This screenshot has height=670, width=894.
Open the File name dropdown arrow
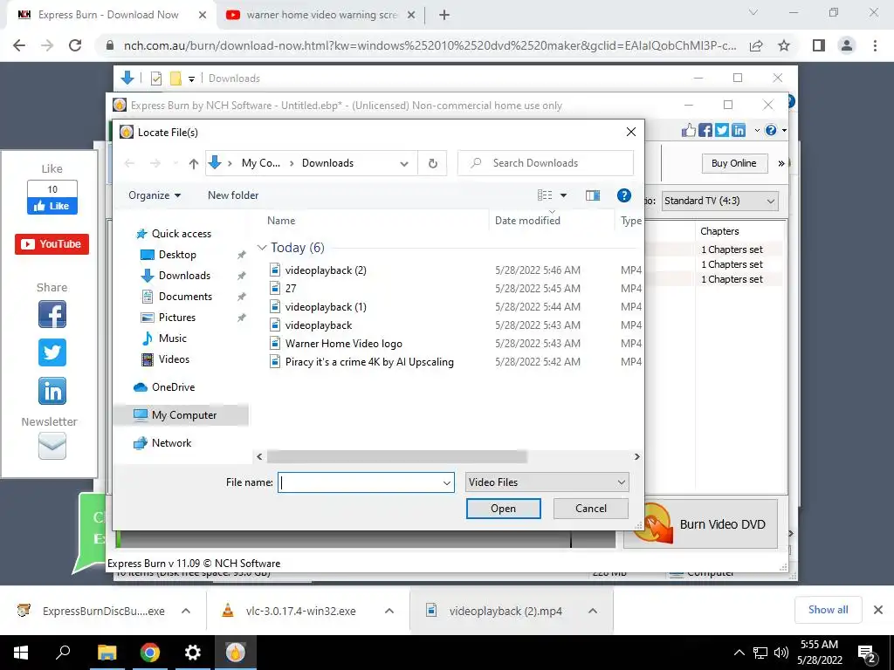tap(446, 482)
